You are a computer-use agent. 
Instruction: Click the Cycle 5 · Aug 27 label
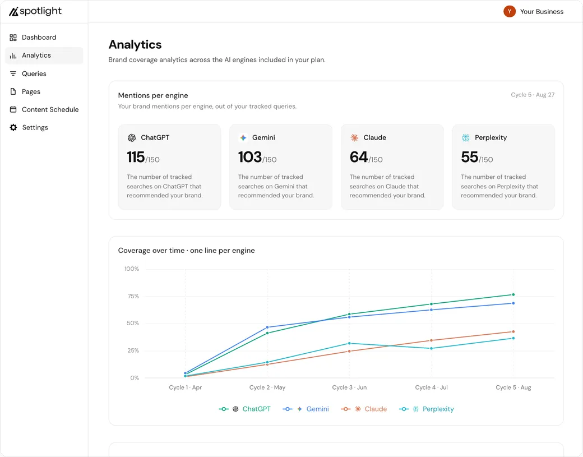533,95
